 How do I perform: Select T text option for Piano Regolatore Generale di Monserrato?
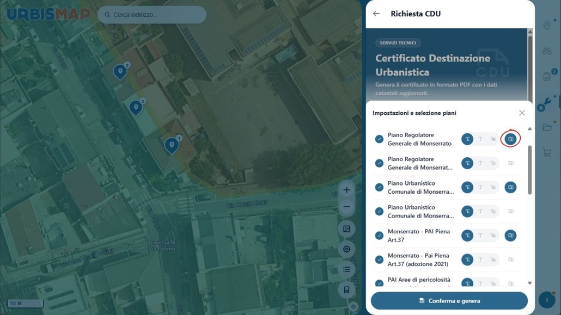(x=480, y=139)
